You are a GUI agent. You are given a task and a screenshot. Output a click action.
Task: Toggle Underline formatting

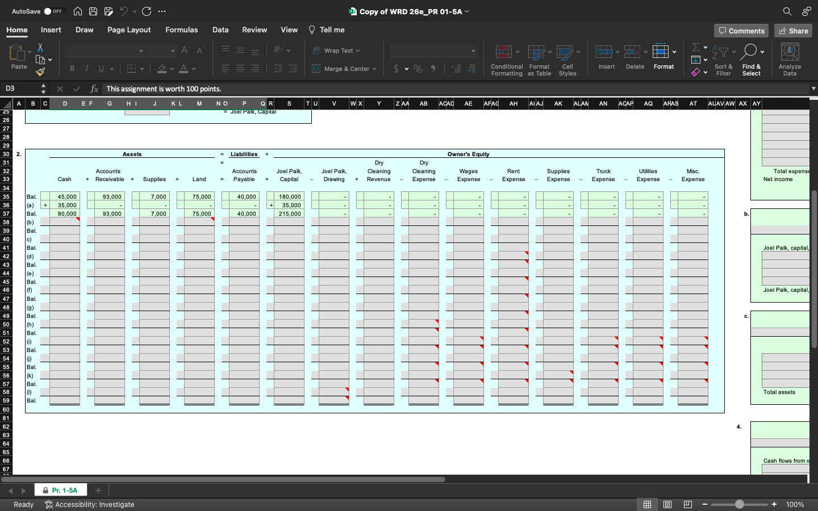coord(102,69)
